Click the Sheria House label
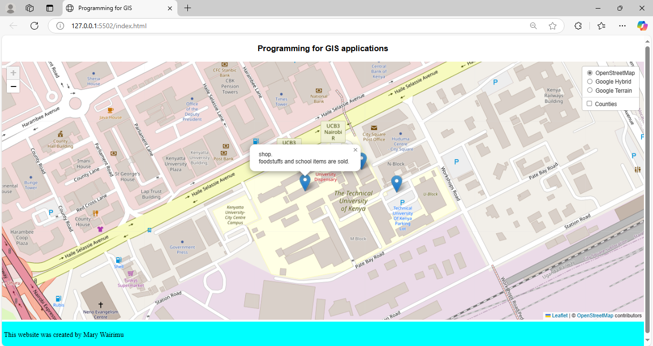Image resolution: width=653 pixels, height=346 pixels. (x=94, y=81)
